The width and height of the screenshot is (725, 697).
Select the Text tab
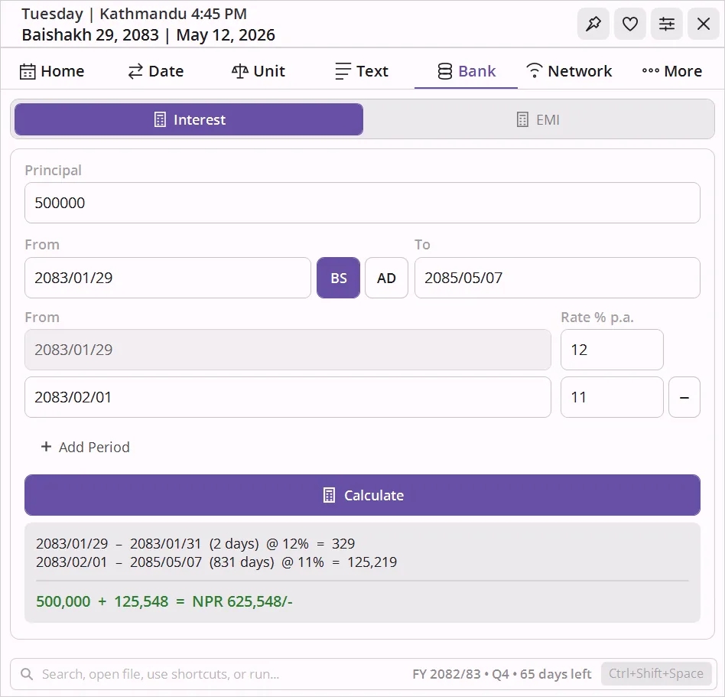[362, 71]
